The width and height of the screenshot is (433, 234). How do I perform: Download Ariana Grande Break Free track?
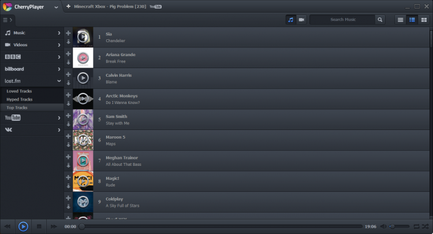pos(68,62)
